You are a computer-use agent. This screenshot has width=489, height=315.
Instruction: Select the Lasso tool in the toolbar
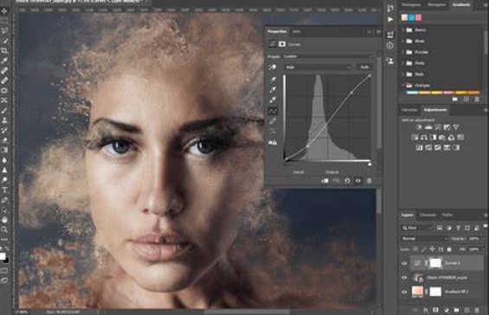click(4, 30)
